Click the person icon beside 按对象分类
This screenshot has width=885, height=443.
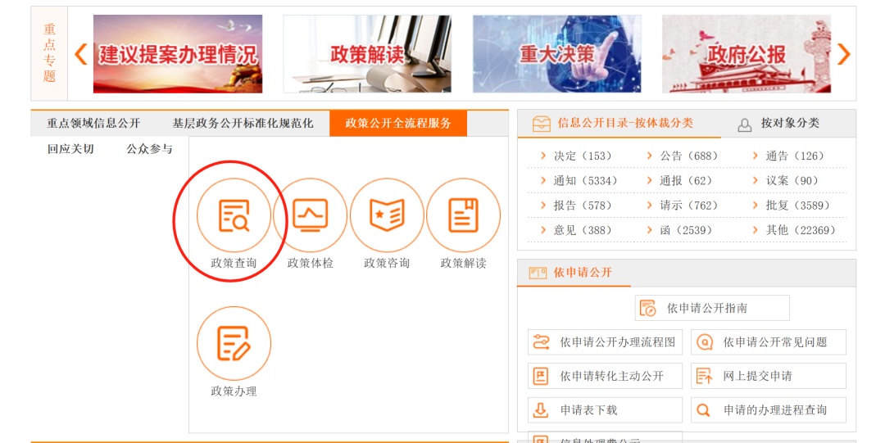[744, 124]
